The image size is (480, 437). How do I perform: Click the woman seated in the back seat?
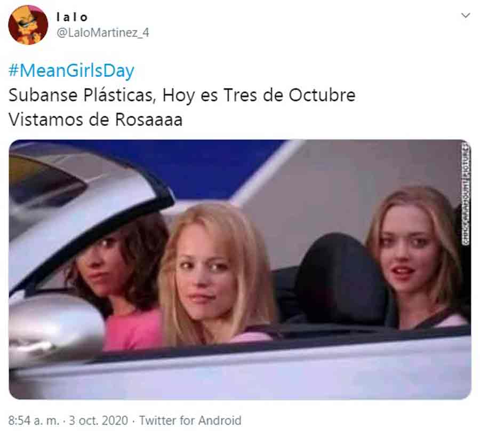click(417, 257)
